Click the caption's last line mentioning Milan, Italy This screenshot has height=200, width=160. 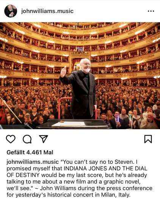tap(69, 195)
